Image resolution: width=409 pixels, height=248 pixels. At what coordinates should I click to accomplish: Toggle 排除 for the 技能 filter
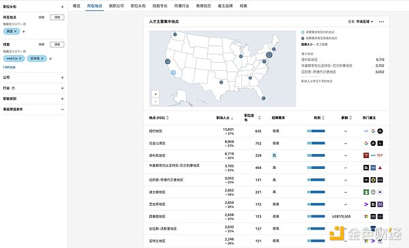(42, 44)
